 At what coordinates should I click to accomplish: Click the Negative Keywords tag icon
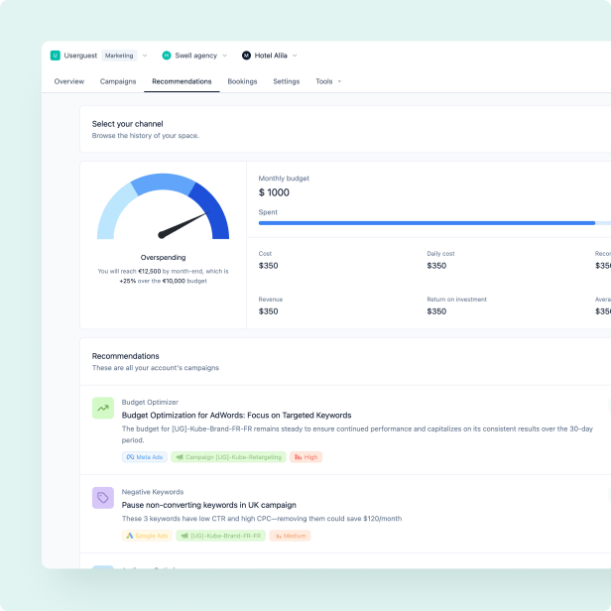coord(103,497)
